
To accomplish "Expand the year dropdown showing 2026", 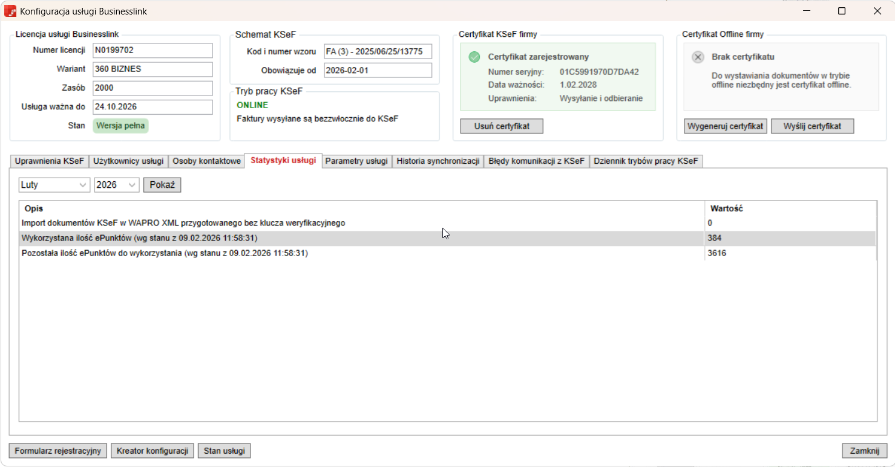I will point(117,185).
